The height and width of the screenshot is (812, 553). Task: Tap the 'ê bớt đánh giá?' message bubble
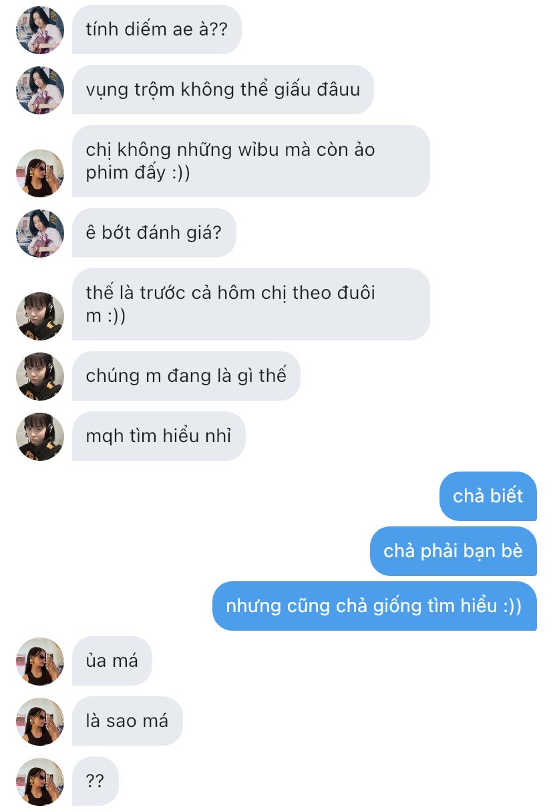[154, 233]
